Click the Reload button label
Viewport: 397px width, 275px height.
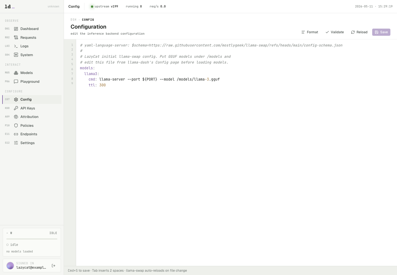[x=362, y=32]
